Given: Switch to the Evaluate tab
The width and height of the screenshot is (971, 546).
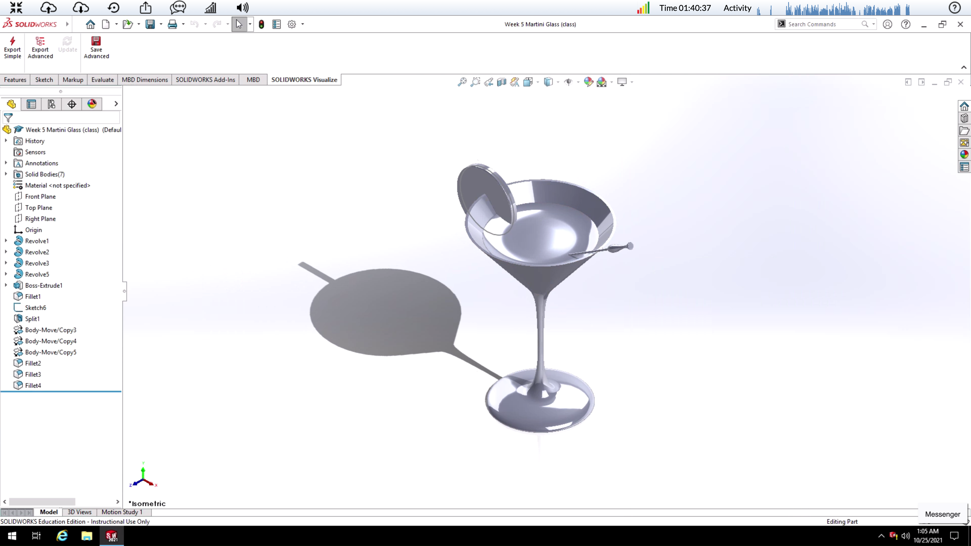Looking at the screenshot, I should (x=102, y=80).
